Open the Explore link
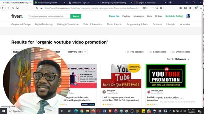The height and width of the screenshot is (114, 204). (x=126, y=16)
